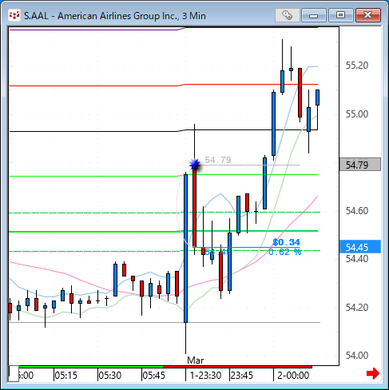Click the chart title S.AAL American Airlines
This screenshot has height=390, width=389.
pos(115,16)
